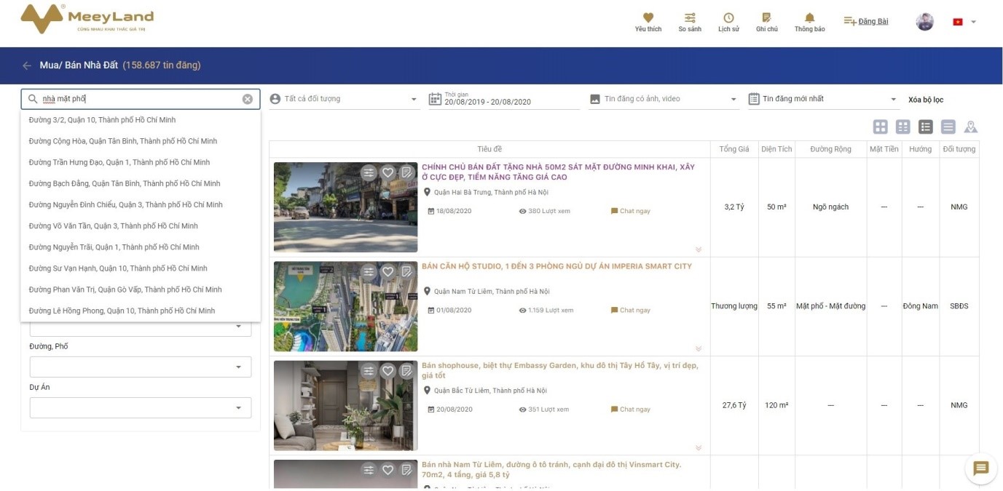Toggle compare icon on Imperia Smart City listing
The image size is (1003, 491).
click(369, 271)
